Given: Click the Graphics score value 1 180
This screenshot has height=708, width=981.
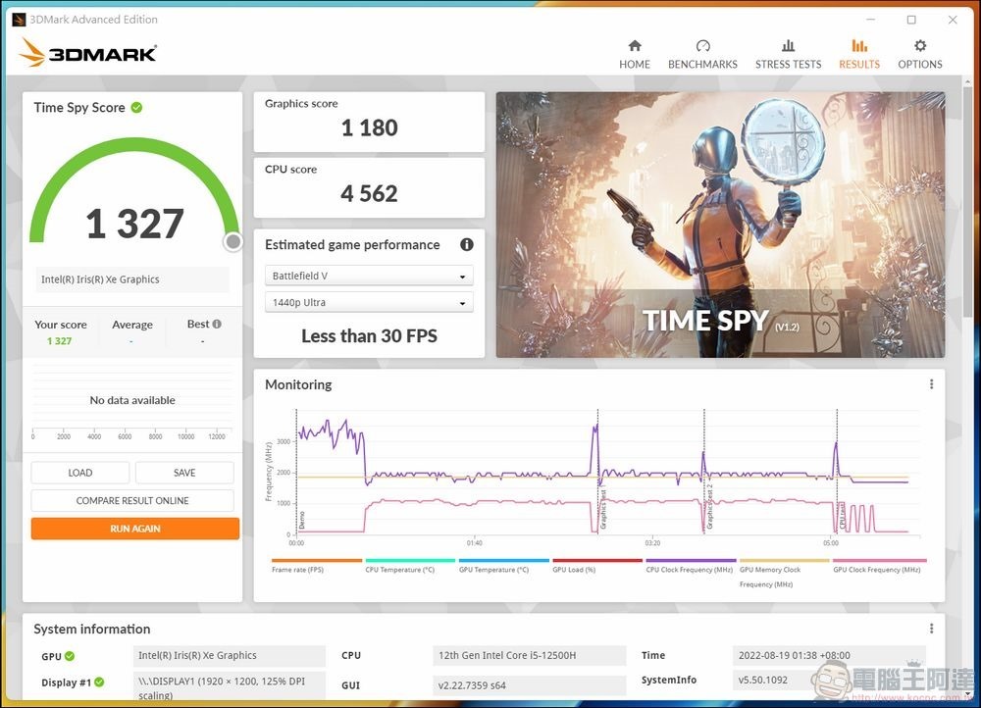Looking at the screenshot, I should [x=369, y=128].
